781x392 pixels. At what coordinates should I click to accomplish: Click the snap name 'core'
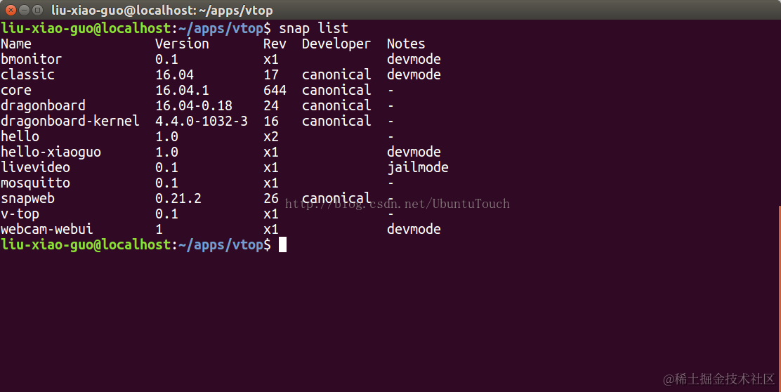coord(16,90)
